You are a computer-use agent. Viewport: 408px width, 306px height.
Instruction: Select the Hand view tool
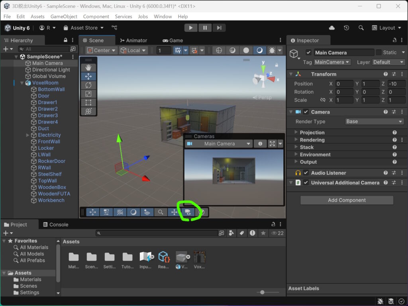[88, 68]
